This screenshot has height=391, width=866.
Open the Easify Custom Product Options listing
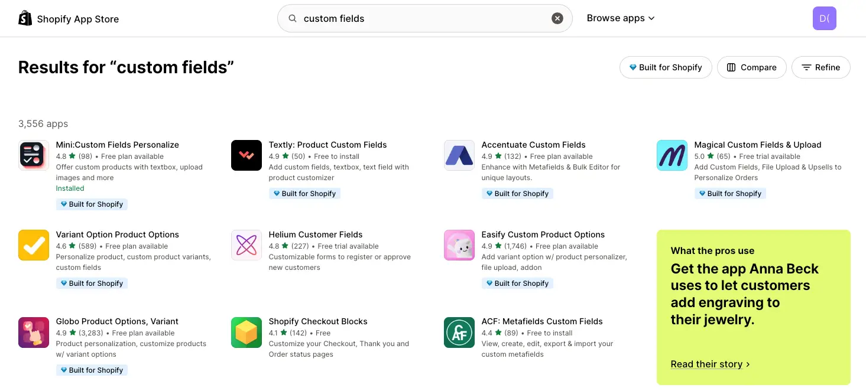click(543, 234)
